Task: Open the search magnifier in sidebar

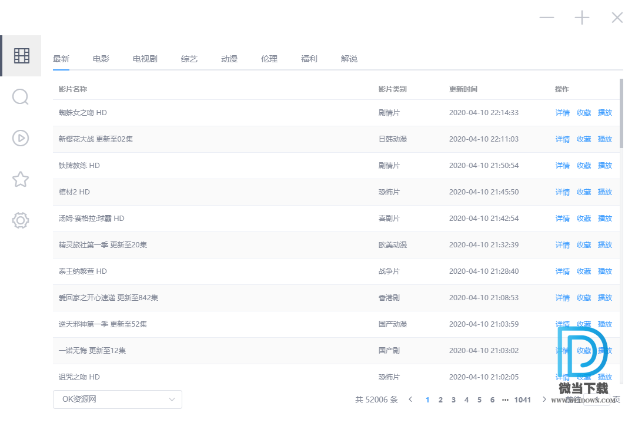Action: pos(21,97)
